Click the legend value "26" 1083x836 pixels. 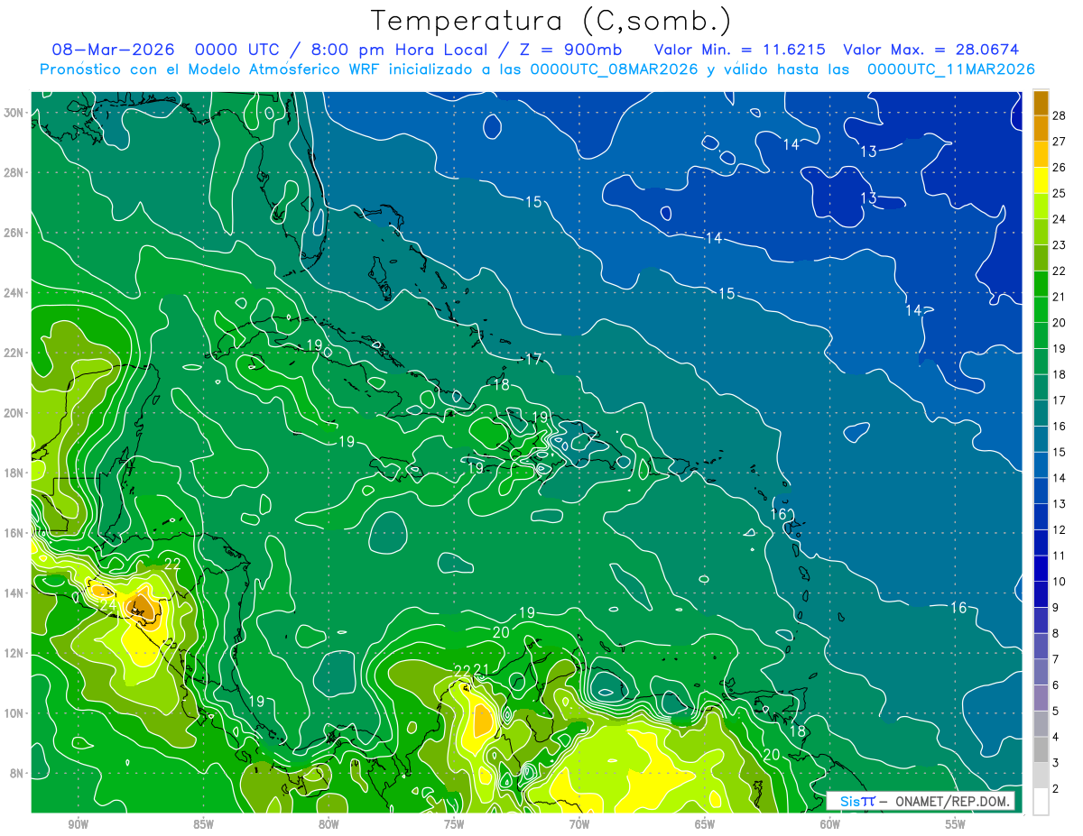1059,168
